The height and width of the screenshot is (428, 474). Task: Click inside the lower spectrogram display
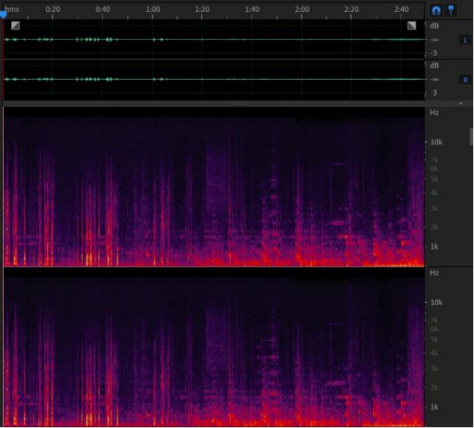(x=208, y=346)
